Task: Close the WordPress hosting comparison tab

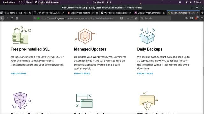Action: pyautogui.click(x=97, y=13)
